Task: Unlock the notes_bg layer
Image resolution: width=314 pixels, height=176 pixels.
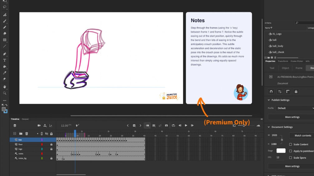Action: click(52, 158)
